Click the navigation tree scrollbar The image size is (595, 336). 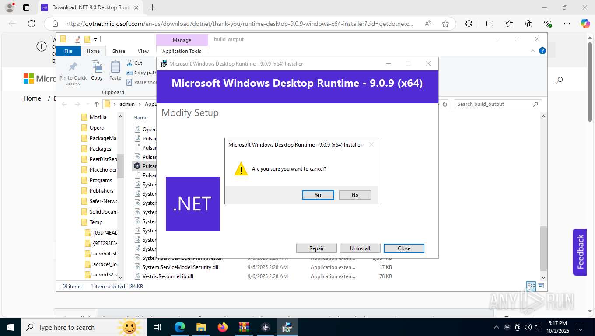tap(120, 166)
